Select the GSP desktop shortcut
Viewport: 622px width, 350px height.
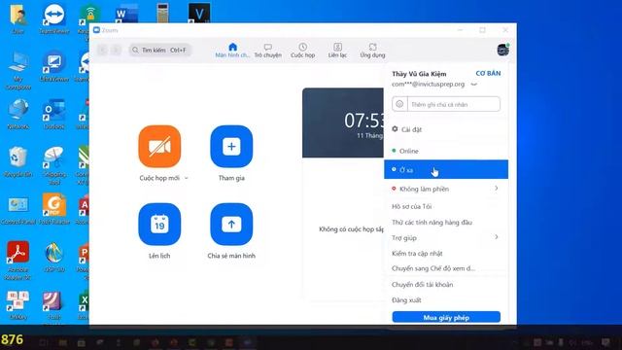point(54,257)
